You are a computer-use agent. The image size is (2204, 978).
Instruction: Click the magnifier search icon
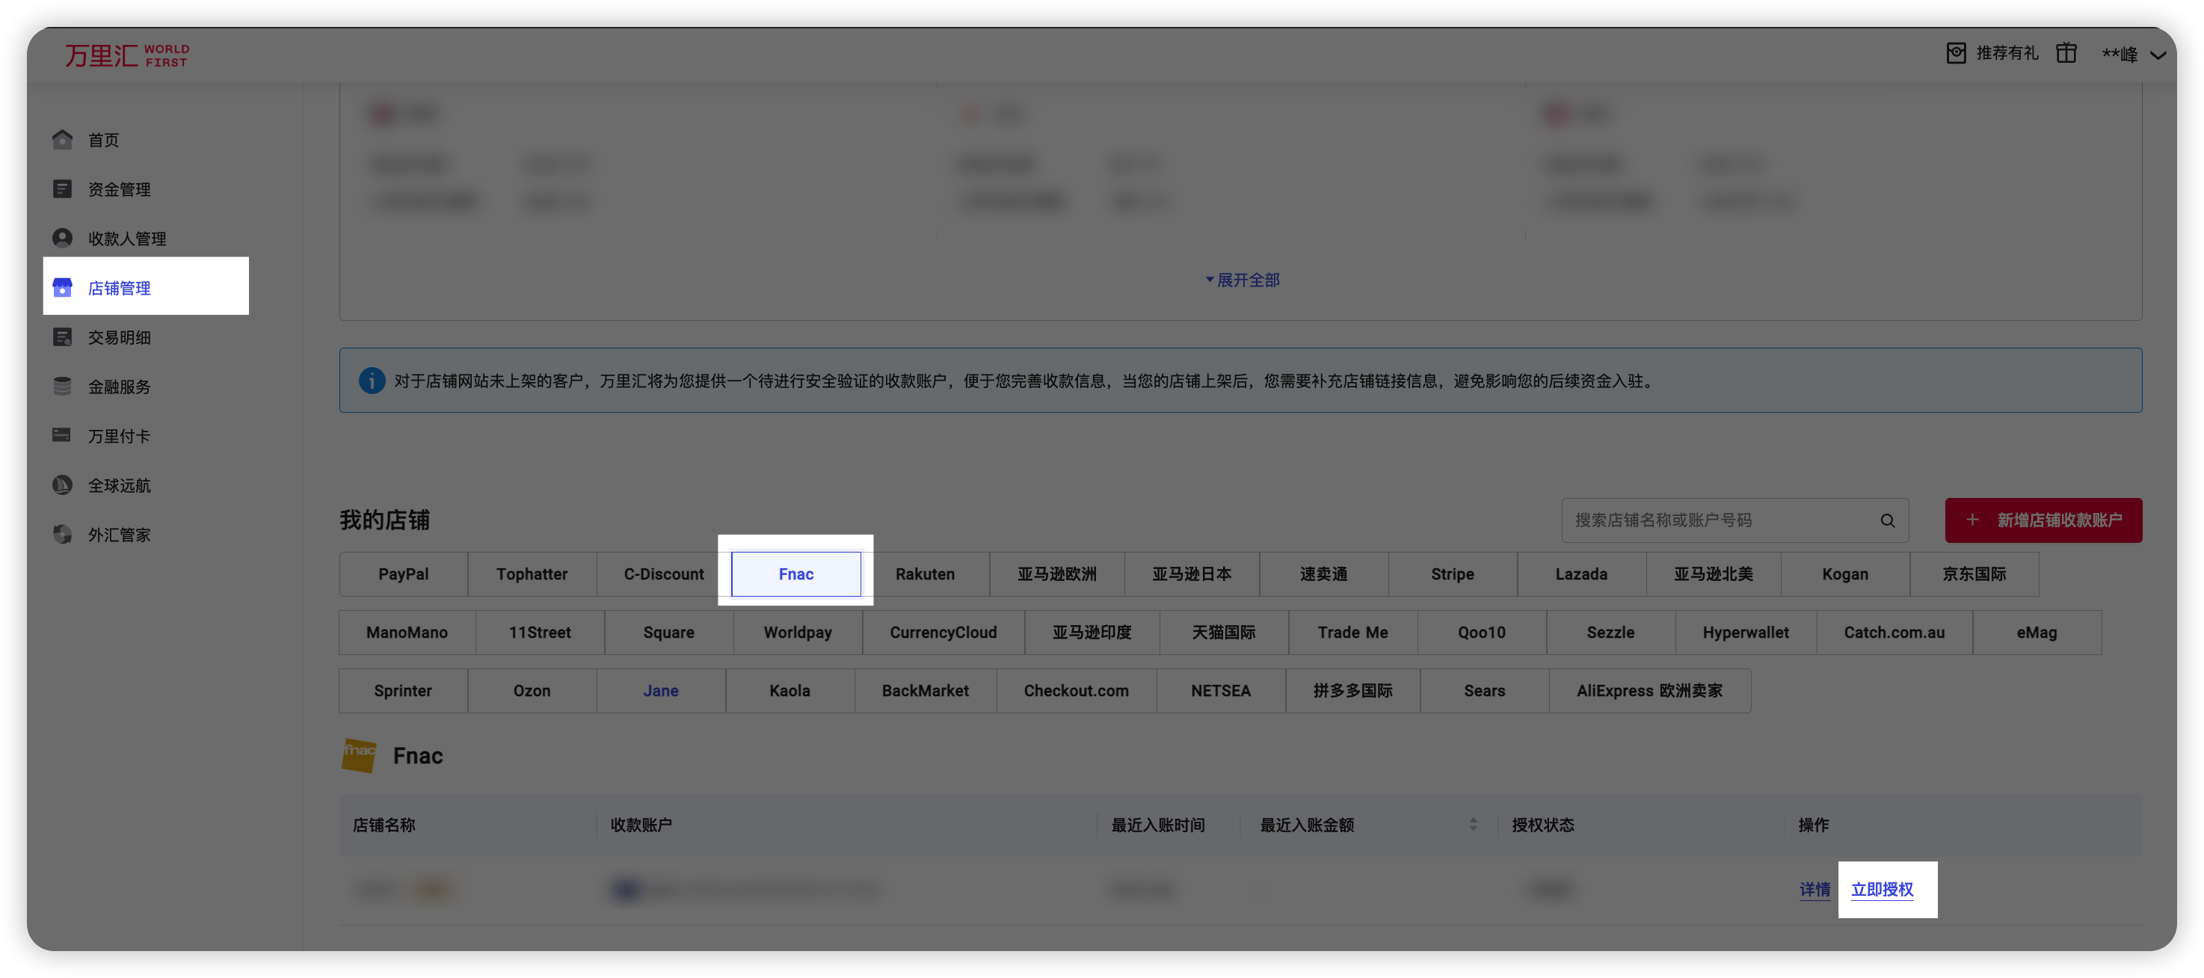click(x=1886, y=520)
